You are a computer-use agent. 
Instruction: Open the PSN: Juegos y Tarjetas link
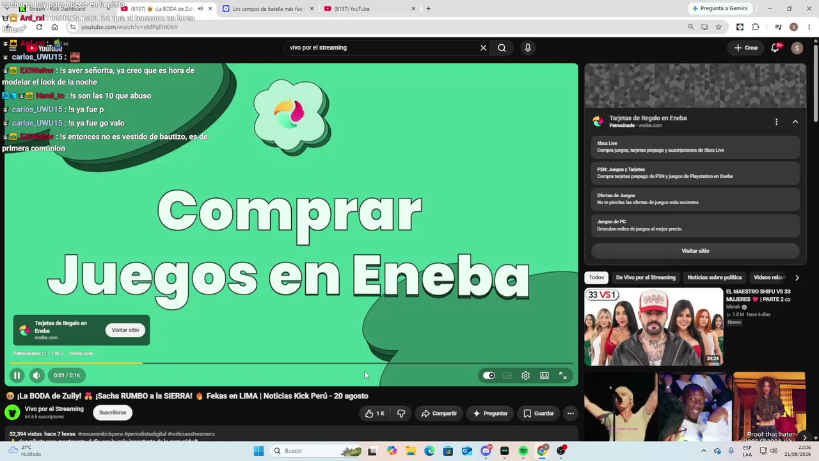coord(696,173)
